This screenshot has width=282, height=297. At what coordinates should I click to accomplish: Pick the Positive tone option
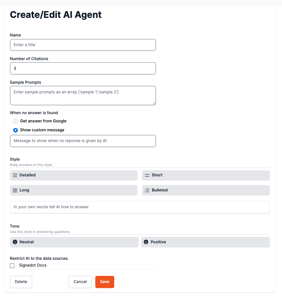click(205, 242)
